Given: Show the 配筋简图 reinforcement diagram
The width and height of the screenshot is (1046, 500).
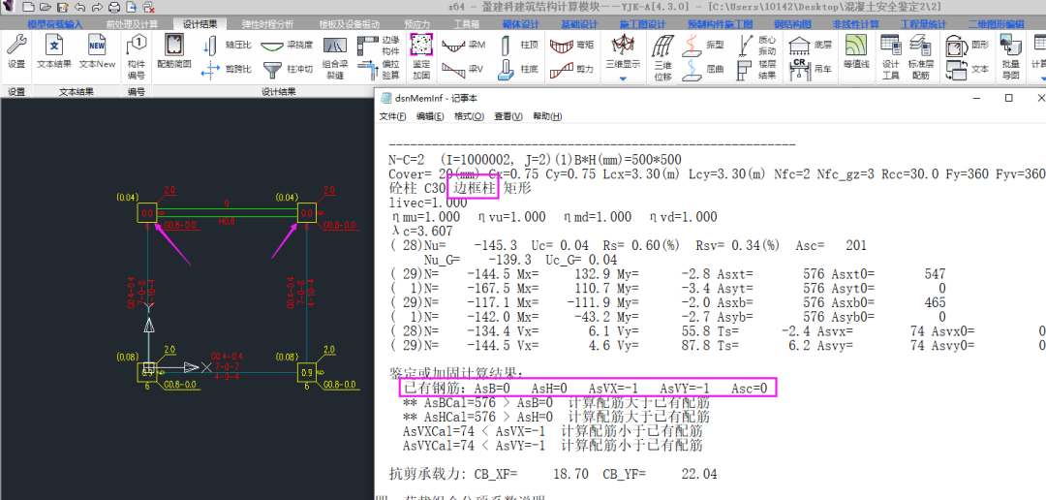Looking at the screenshot, I should tap(174, 52).
